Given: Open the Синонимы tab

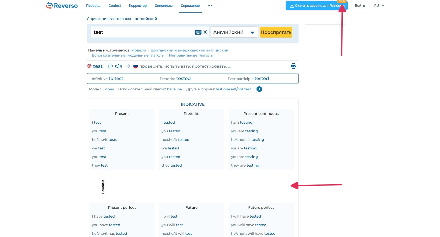Looking at the screenshot, I should tap(164, 6).
